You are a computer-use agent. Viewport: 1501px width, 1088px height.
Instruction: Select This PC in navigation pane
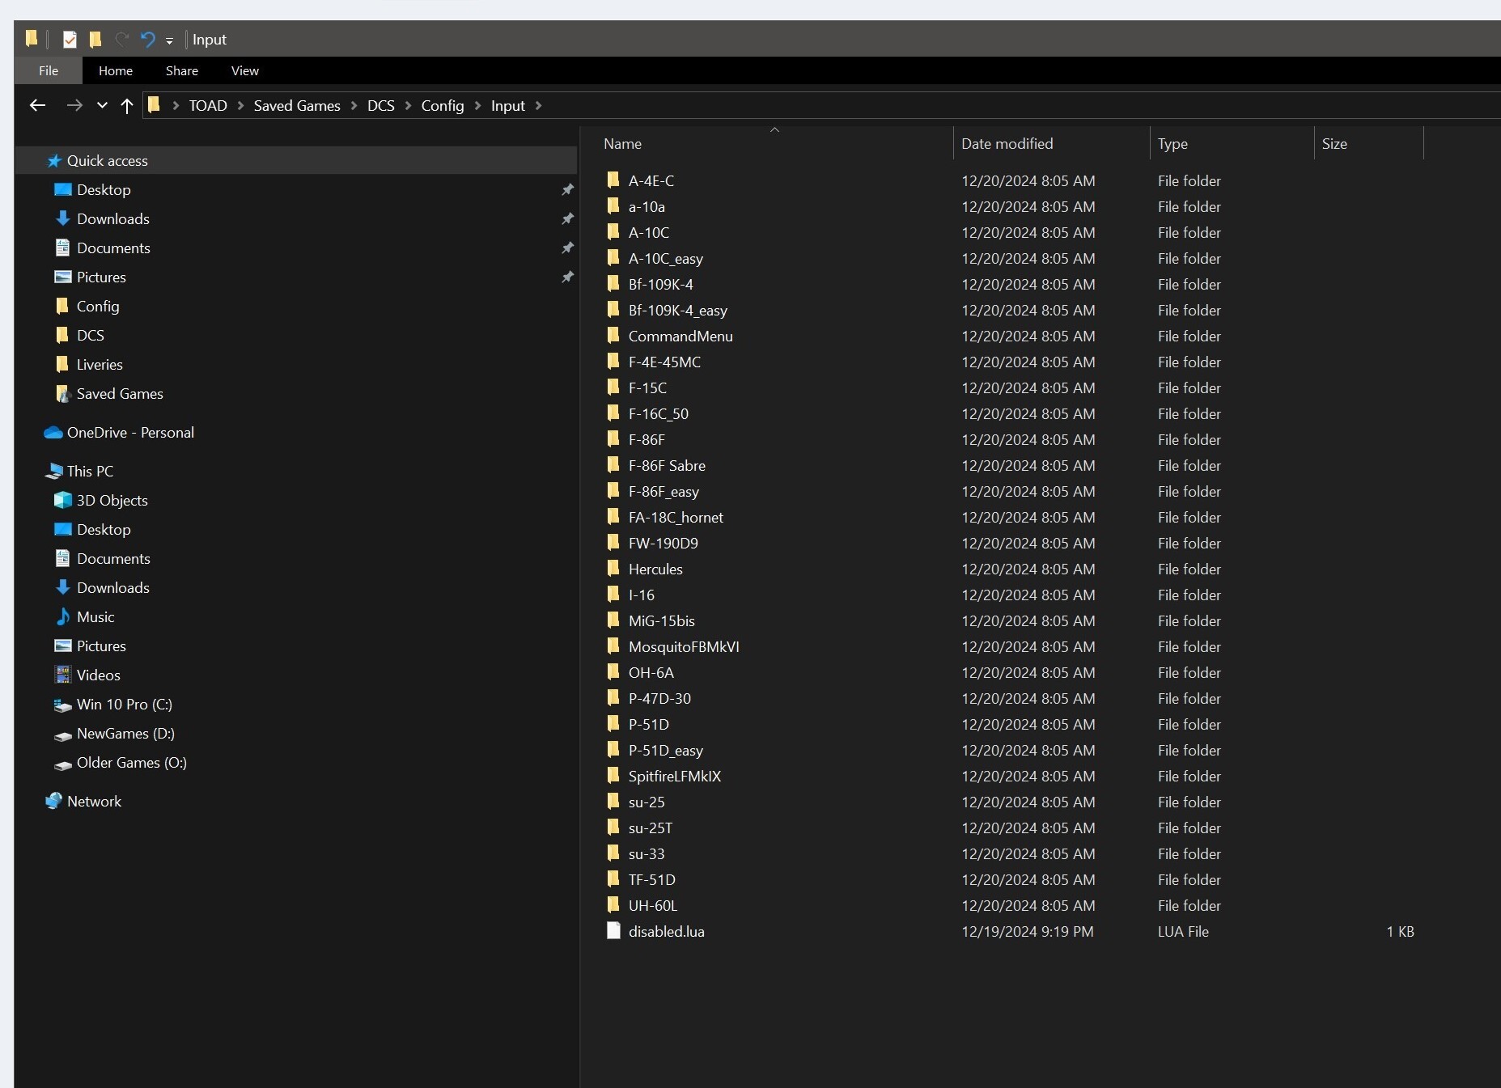point(90,471)
